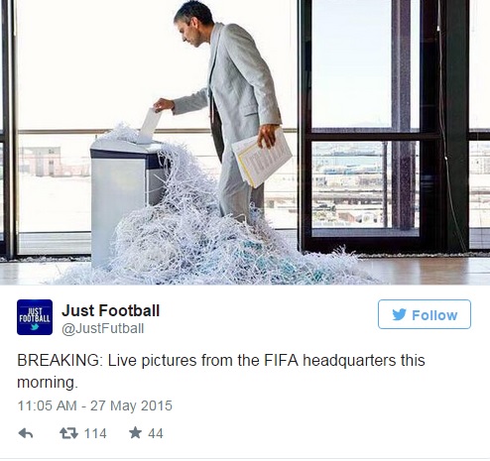This screenshot has height=461, width=490.
Task: Click the Twitter bird inside Follow button
Action: pyautogui.click(x=399, y=314)
